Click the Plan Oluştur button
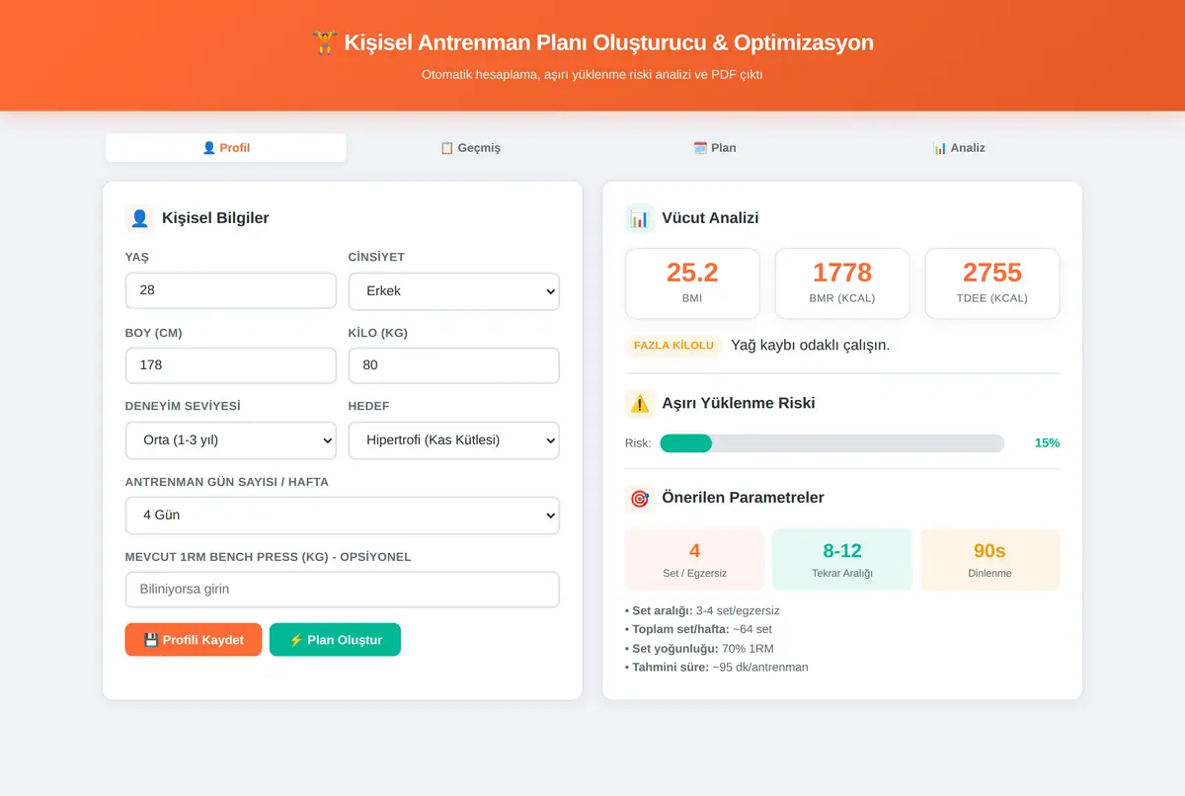The height and width of the screenshot is (796, 1185). coord(335,640)
